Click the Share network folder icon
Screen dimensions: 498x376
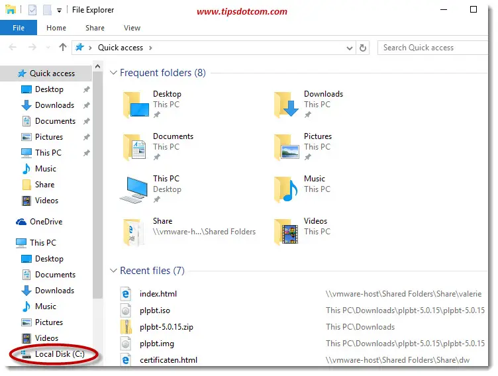point(133,232)
